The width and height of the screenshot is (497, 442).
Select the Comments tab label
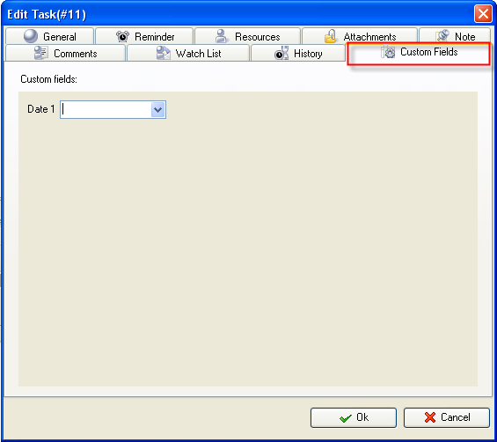pos(76,54)
